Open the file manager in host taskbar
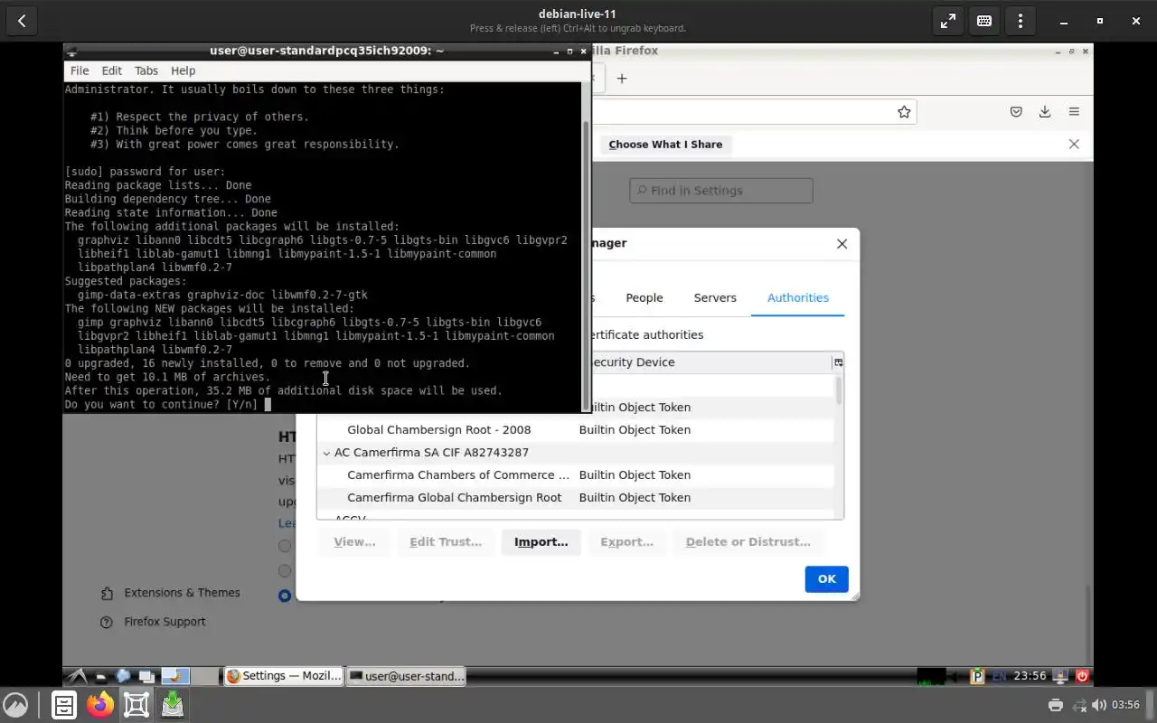Screen dimensions: 1157x723 point(63,705)
